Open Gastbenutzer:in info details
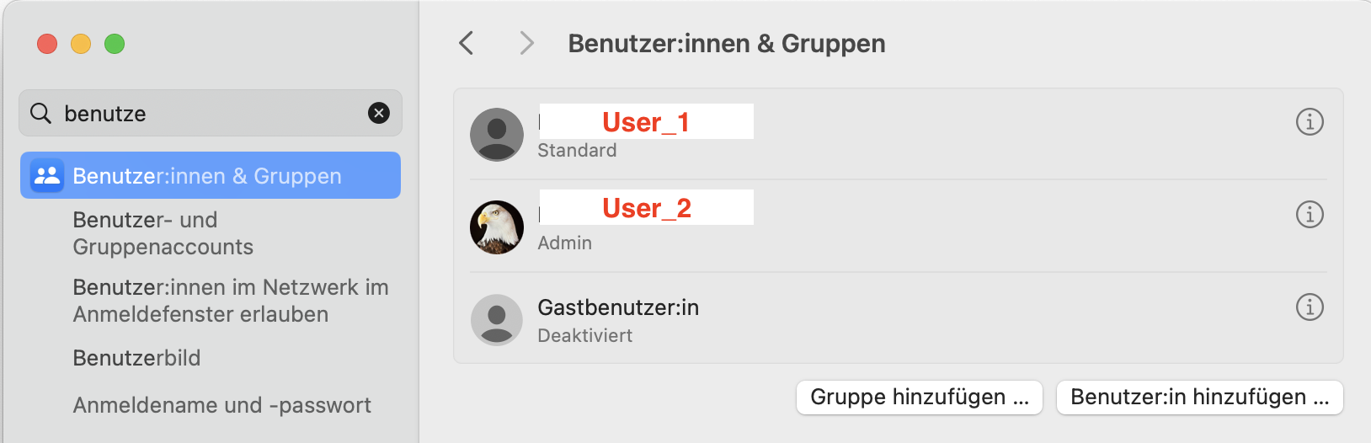The width and height of the screenshot is (1371, 443). pyautogui.click(x=1310, y=307)
